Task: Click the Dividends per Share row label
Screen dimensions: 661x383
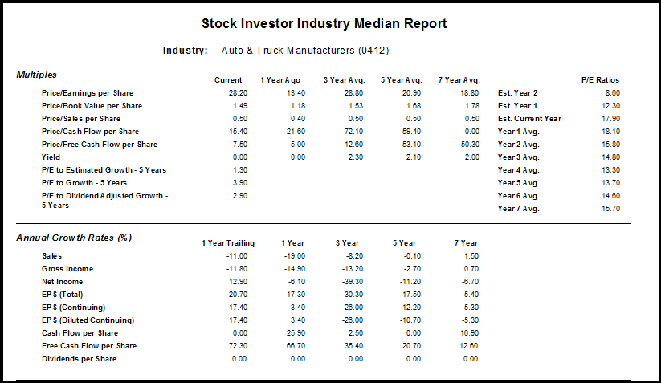Action: (x=79, y=359)
